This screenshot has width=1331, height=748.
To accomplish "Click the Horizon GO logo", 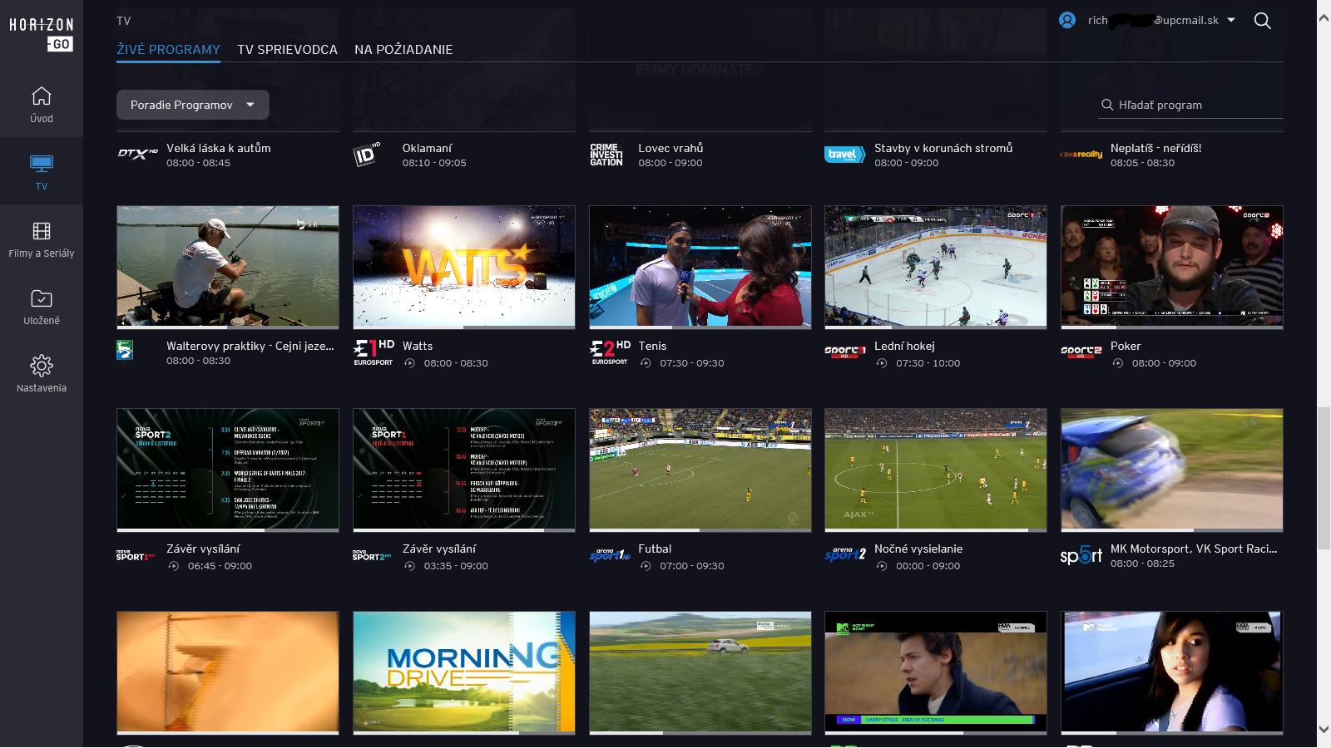I will pyautogui.click(x=42, y=34).
